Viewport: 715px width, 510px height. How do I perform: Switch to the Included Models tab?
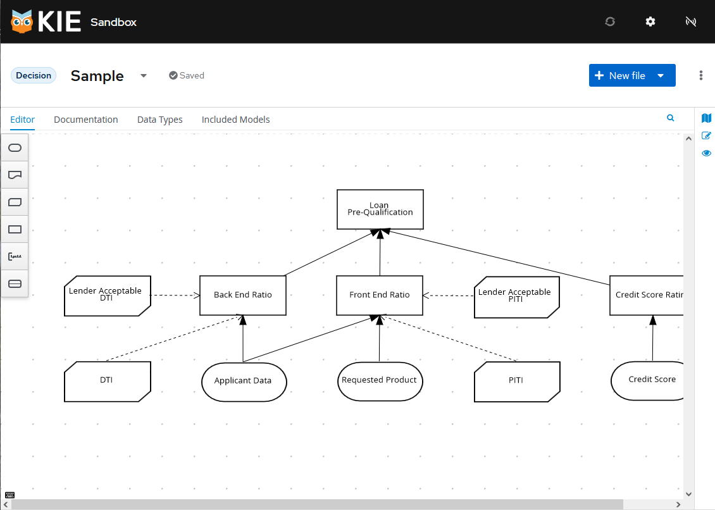[x=235, y=120]
